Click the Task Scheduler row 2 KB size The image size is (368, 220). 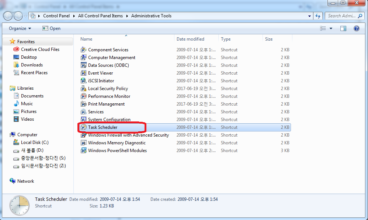point(285,127)
